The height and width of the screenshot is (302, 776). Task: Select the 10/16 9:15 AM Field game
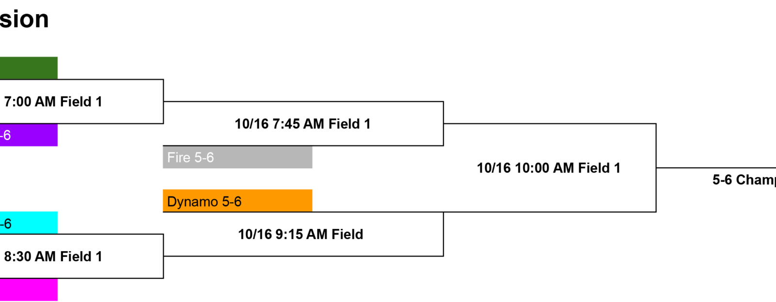pos(301,235)
